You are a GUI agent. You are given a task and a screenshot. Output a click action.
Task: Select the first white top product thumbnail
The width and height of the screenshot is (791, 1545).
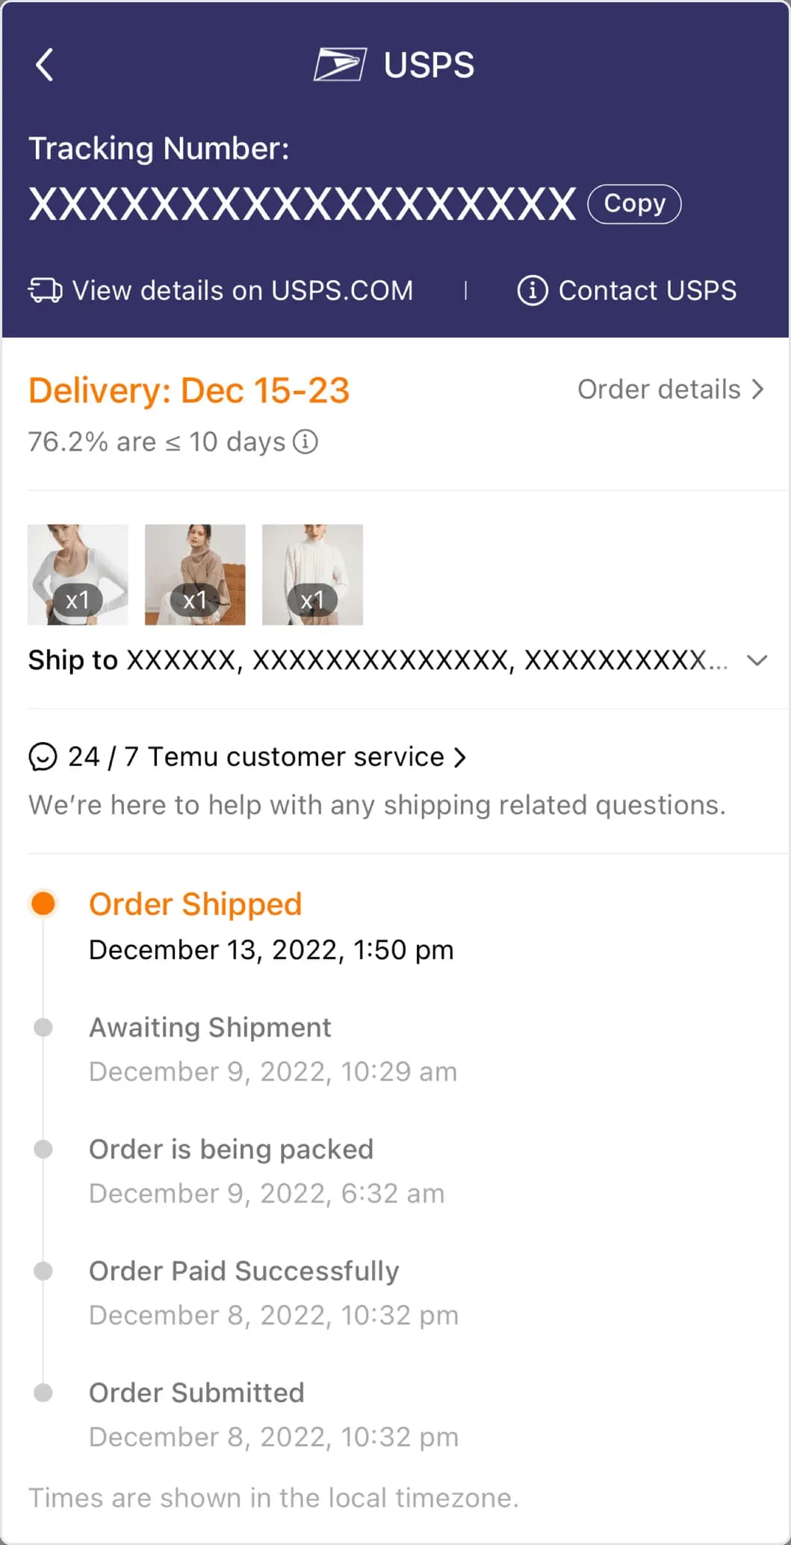point(78,574)
